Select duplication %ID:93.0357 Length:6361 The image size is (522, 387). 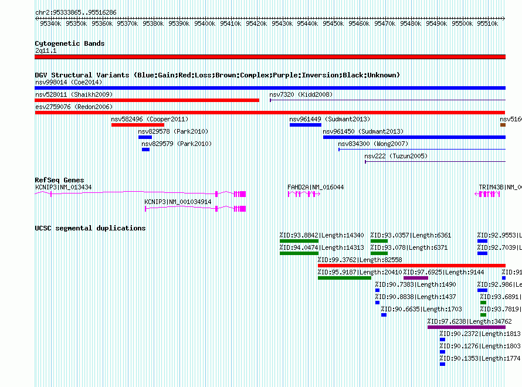coord(411,235)
